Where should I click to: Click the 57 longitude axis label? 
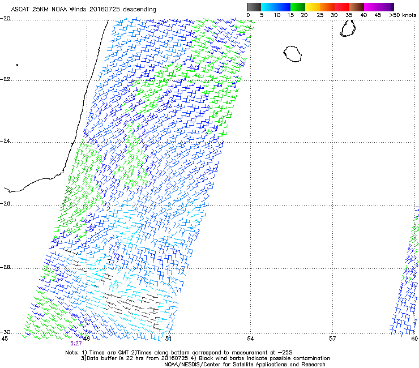click(332, 339)
